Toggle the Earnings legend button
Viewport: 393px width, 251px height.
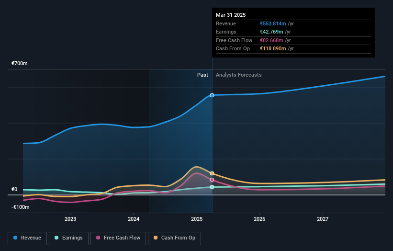[68, 238]
